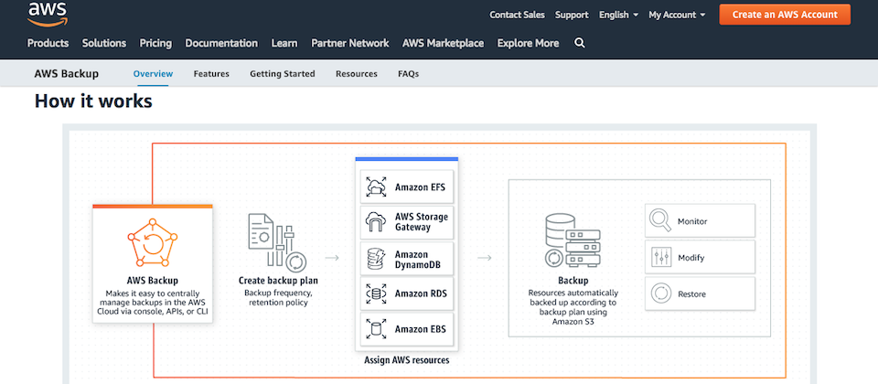The height and width of the screenshot is (384, 878).
Task: Click 'Backup frequency, retention policy' text
Action: pos(276,297)
